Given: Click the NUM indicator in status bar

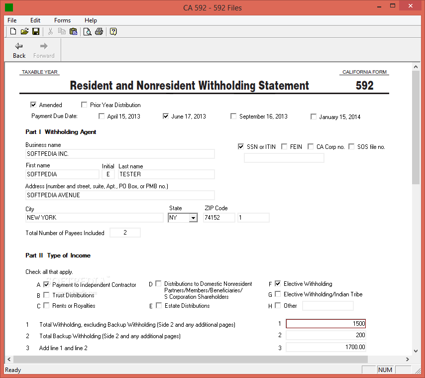Looking at the screenshot, I should point(385,370).
